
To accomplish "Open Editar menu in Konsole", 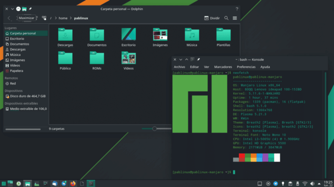I will tap(194, 67).
